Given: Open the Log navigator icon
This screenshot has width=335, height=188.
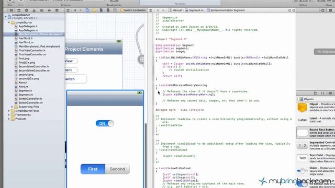Looking at the screenshot, I should click(x=57, y=10).
